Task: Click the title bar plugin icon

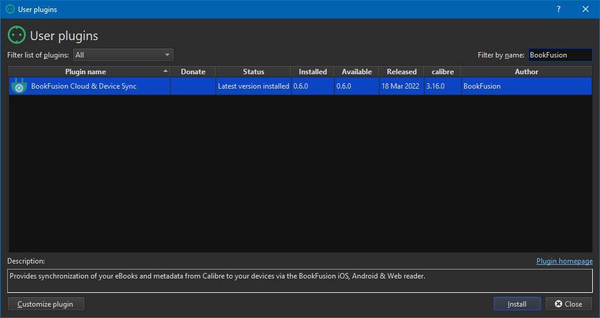Action: click(10, 9)
